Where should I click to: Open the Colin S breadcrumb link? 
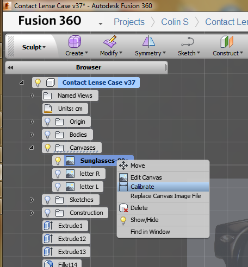pyautogui.click(x=175, y=22)
